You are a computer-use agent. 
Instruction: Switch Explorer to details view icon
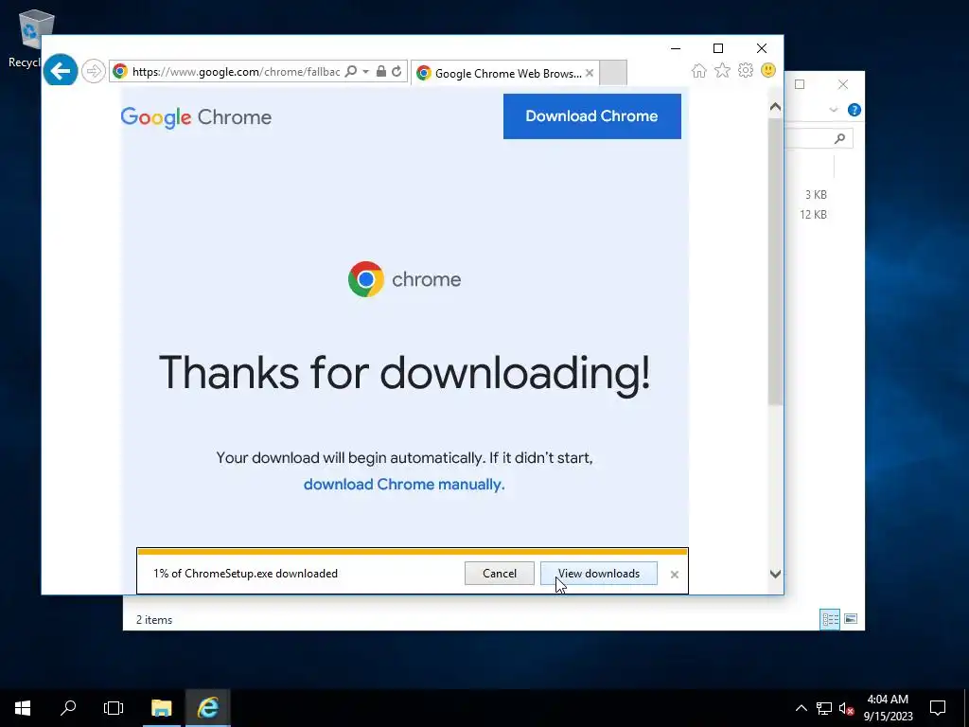[x=830, y=619]
